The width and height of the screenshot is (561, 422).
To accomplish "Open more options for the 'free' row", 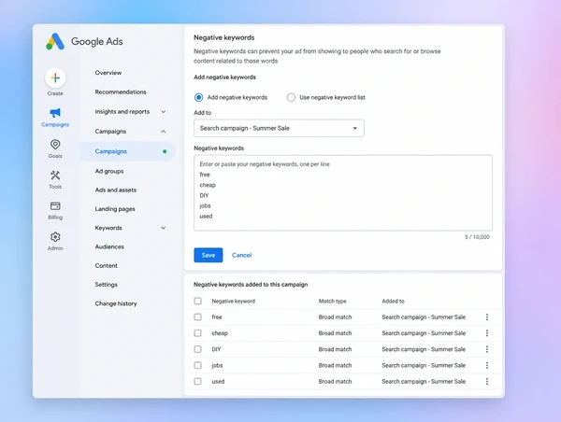I will point(487,316).
